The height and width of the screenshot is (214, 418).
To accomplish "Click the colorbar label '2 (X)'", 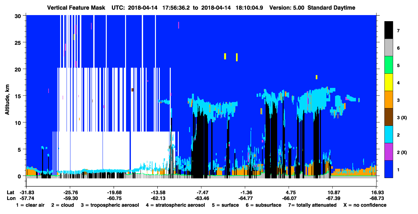I will pyautogui.click(x=402, y=152).
